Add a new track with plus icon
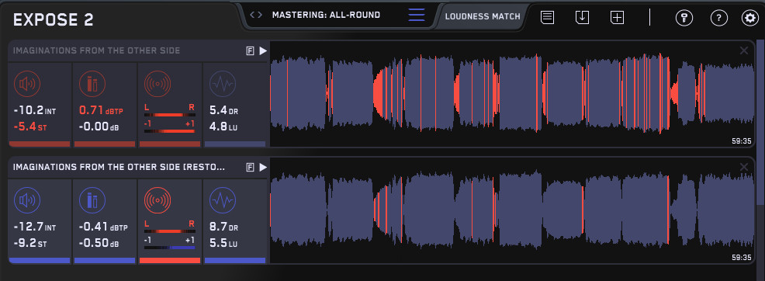Image resolution: width=765 pixels, height=281 pixels. (x=617, y=17)
